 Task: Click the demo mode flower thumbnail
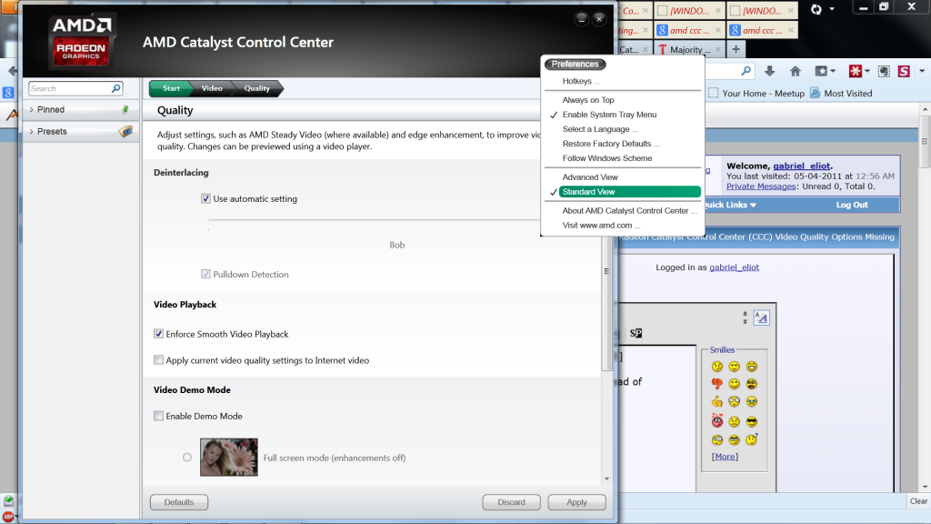click(x=228, y=458)
